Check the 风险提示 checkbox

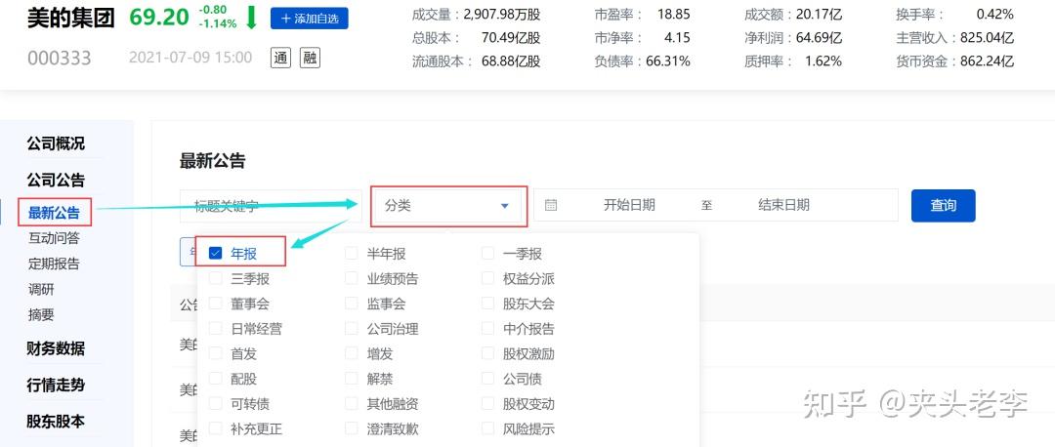click(487, 428)
